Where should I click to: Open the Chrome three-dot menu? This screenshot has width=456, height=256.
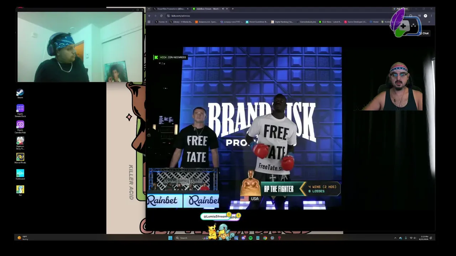click(431, 16)
